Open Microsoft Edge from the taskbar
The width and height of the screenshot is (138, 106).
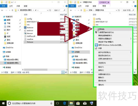(65, 103)
